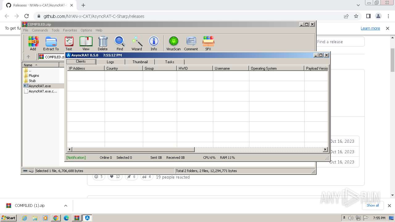Reload the GitHub page

(x=27, y=16)
